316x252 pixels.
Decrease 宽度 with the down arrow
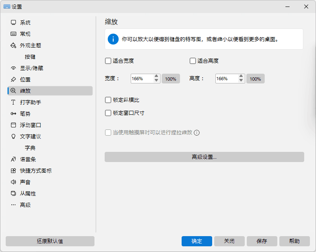(x=156, y=80)
